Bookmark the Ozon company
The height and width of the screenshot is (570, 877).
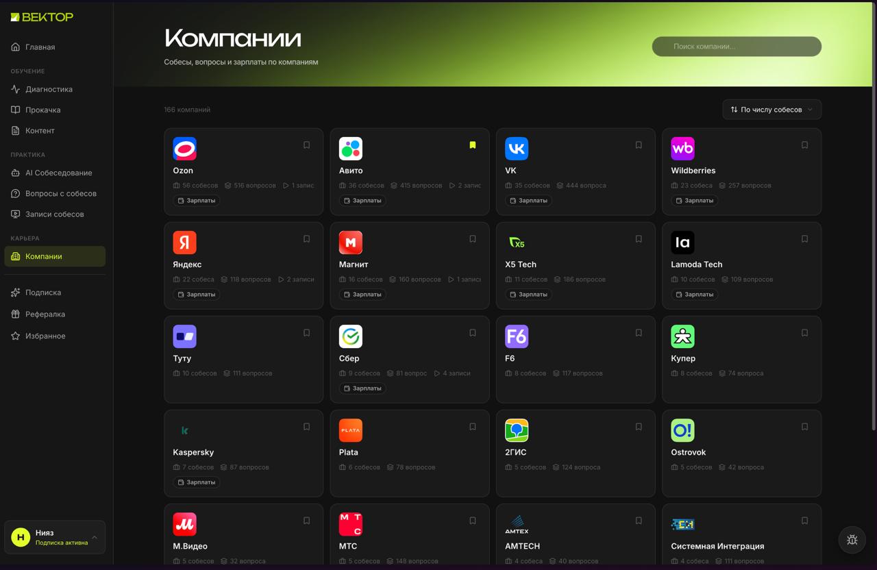pyautogui.click(x=306, y=145)
